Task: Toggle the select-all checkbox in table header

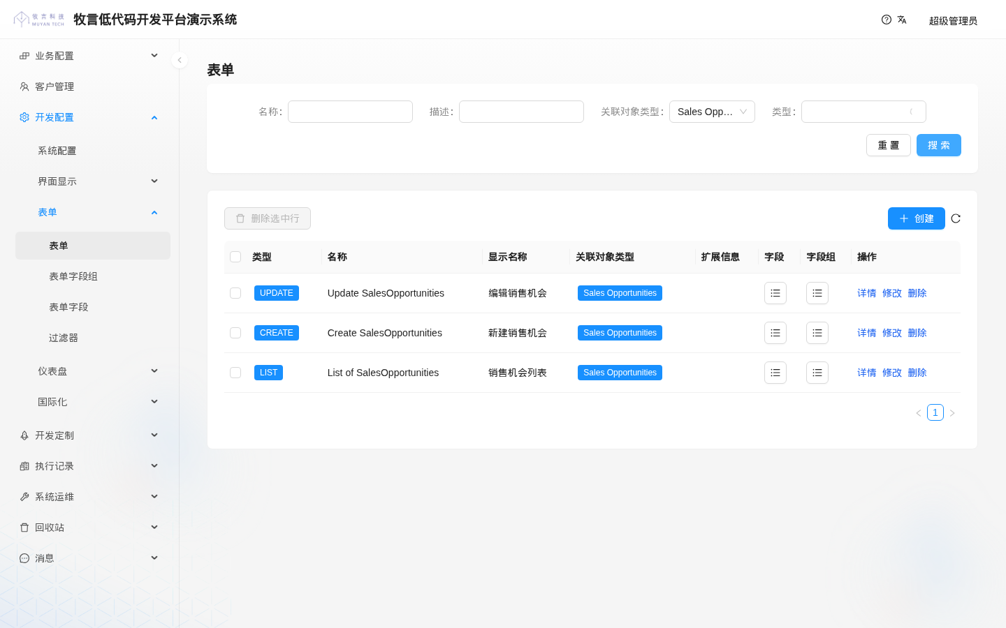Action: point(235,257)
